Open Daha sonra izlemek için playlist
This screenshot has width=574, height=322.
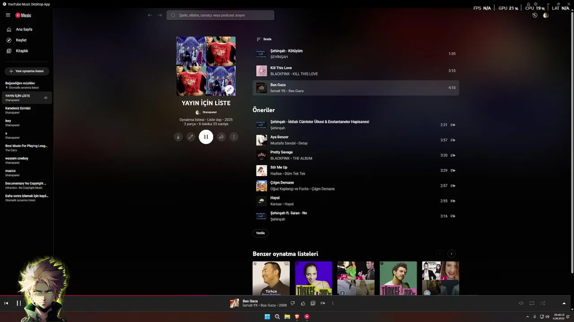tap(26, 198)
